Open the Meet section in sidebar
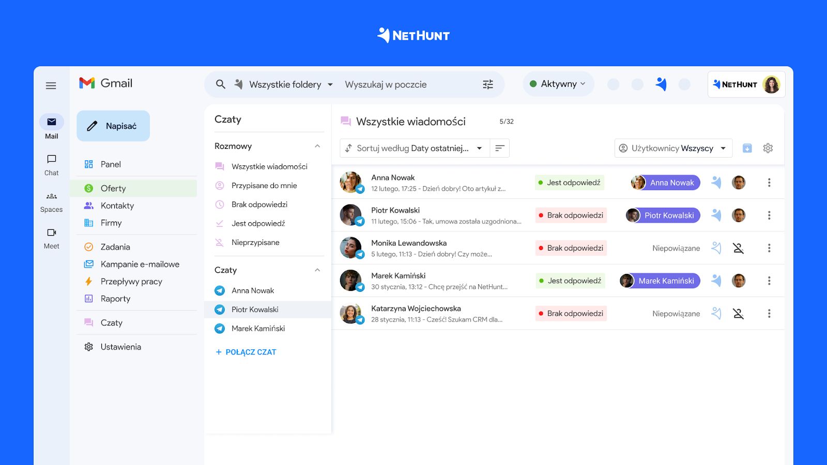The width and height of the screenshot is (827, 465). tap(51, 238)
